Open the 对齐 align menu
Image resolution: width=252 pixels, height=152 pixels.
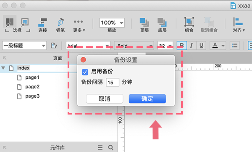(239, 25)
